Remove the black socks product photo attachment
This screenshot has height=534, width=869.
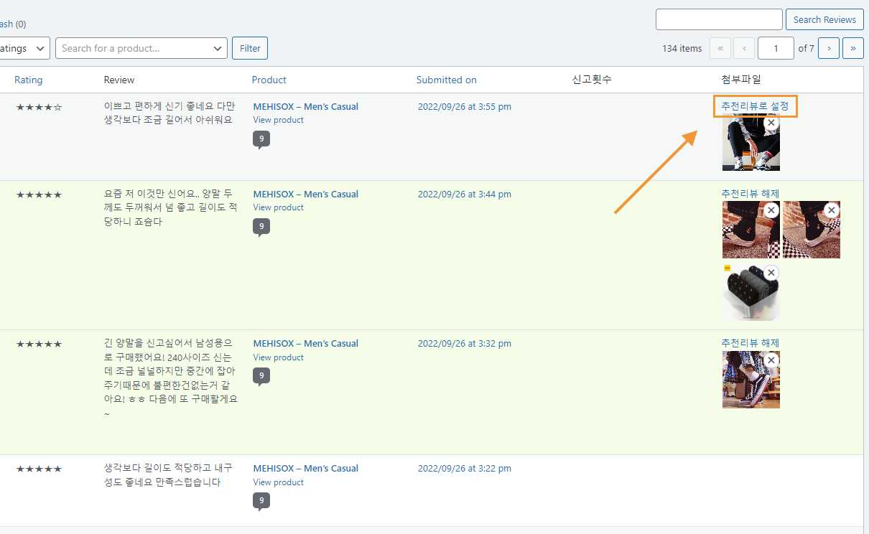pos(771,273)
